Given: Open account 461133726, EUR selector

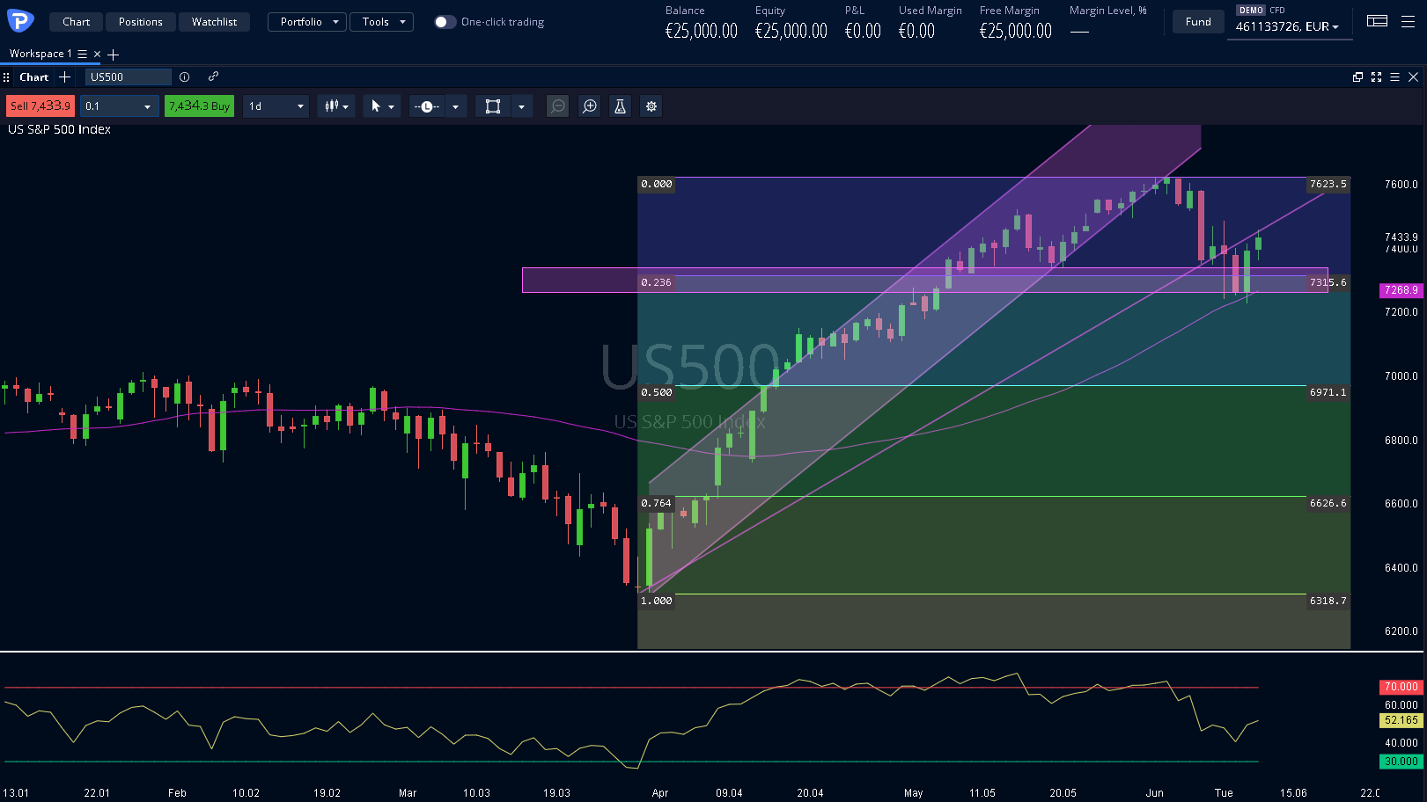Looking at the screenshot, I should point(1287,27).
